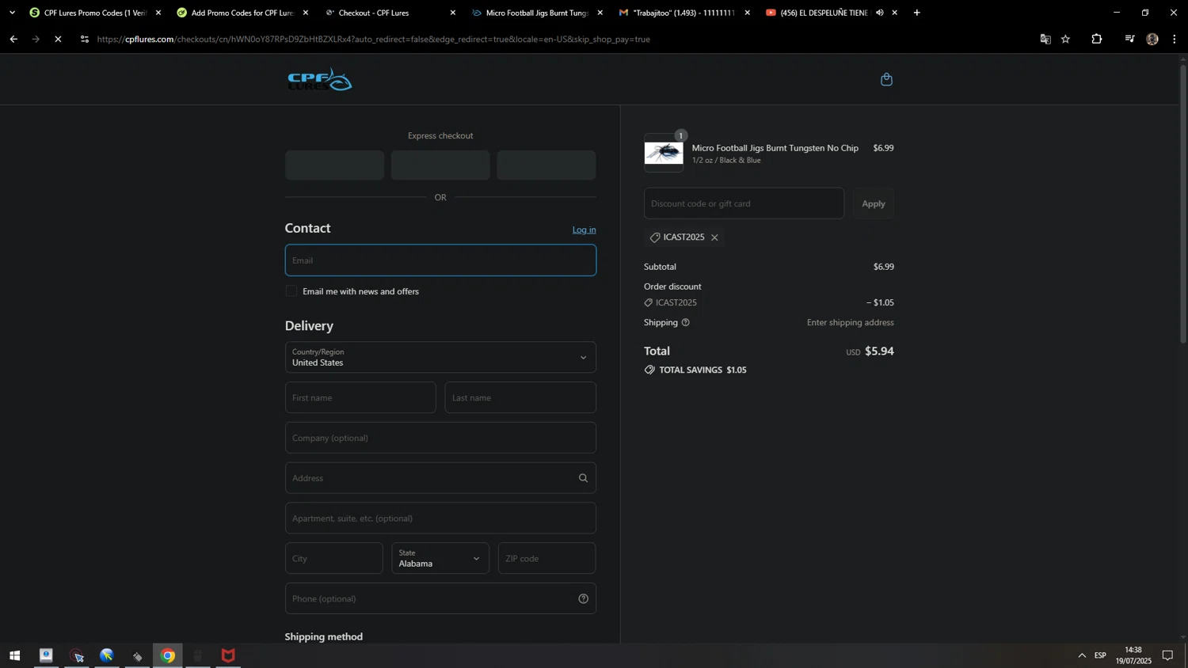Expand the State dropdown showing Alabama
The width and height of the screenshot is (1188, 668).
pyautogui.click(x=440, y=558)
